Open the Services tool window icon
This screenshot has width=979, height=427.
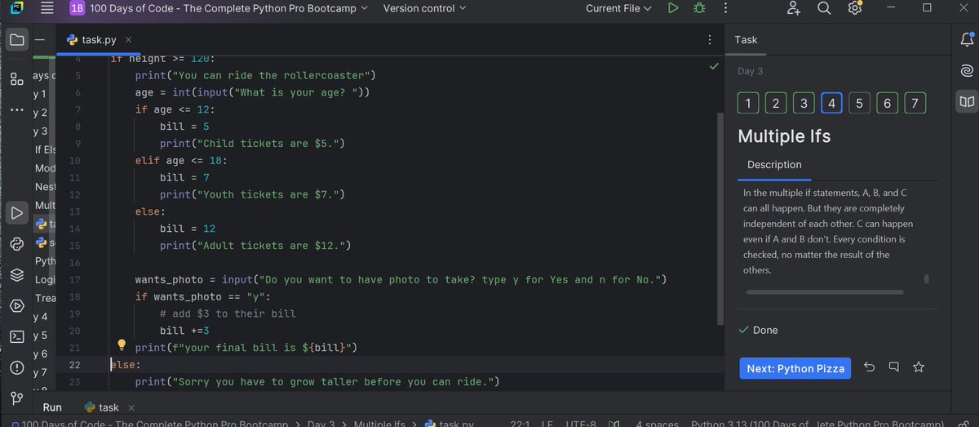coord(16,306)
